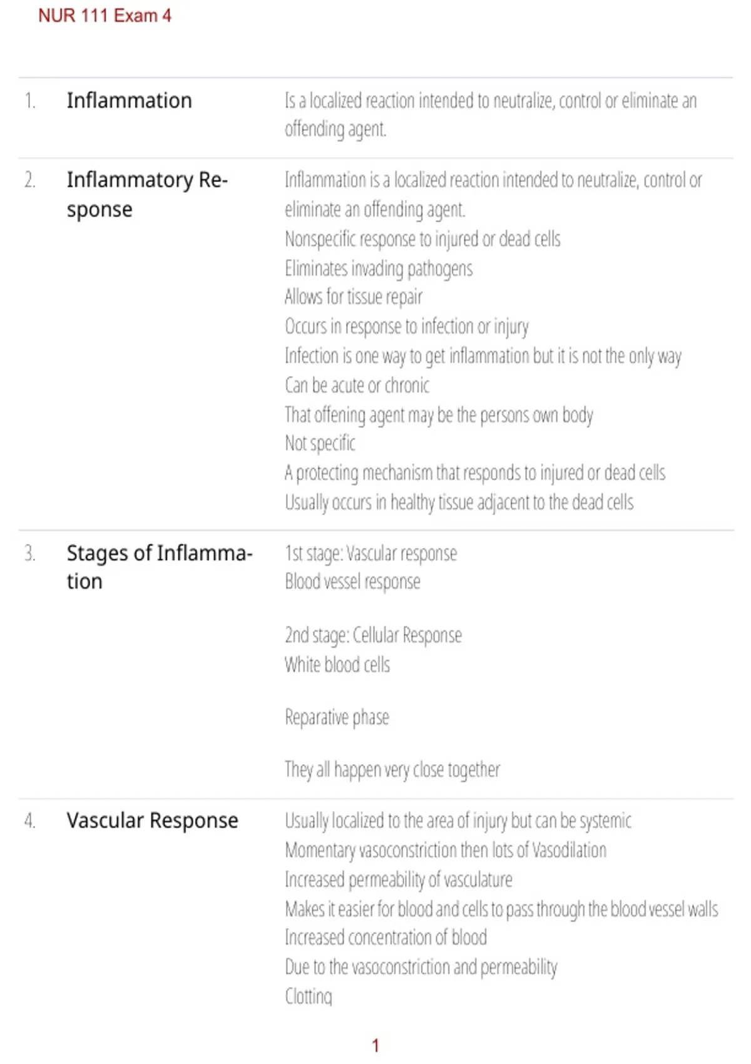
Task: Select the Inflammation term heading
Action: coord(130,100)
